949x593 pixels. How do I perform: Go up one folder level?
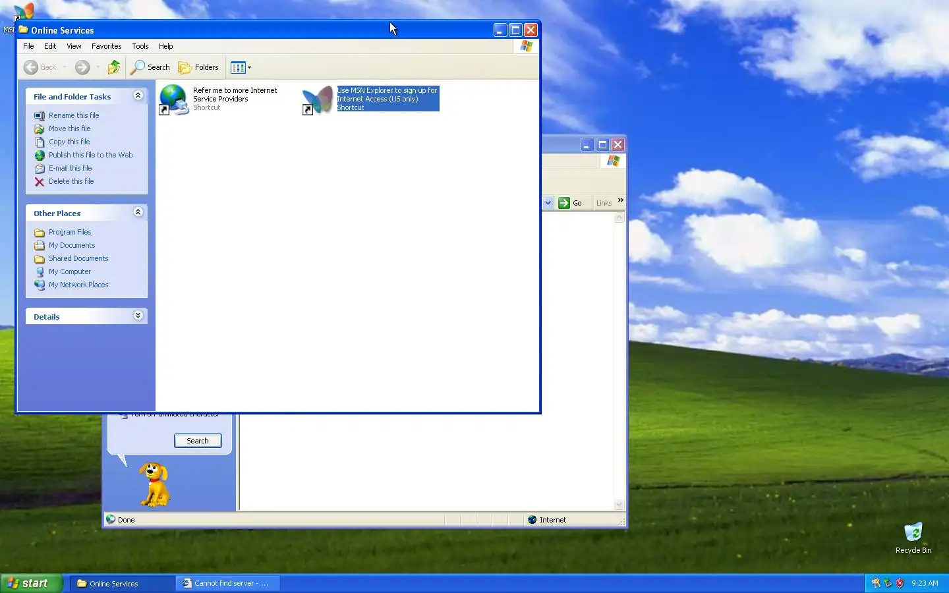[114, 67]
